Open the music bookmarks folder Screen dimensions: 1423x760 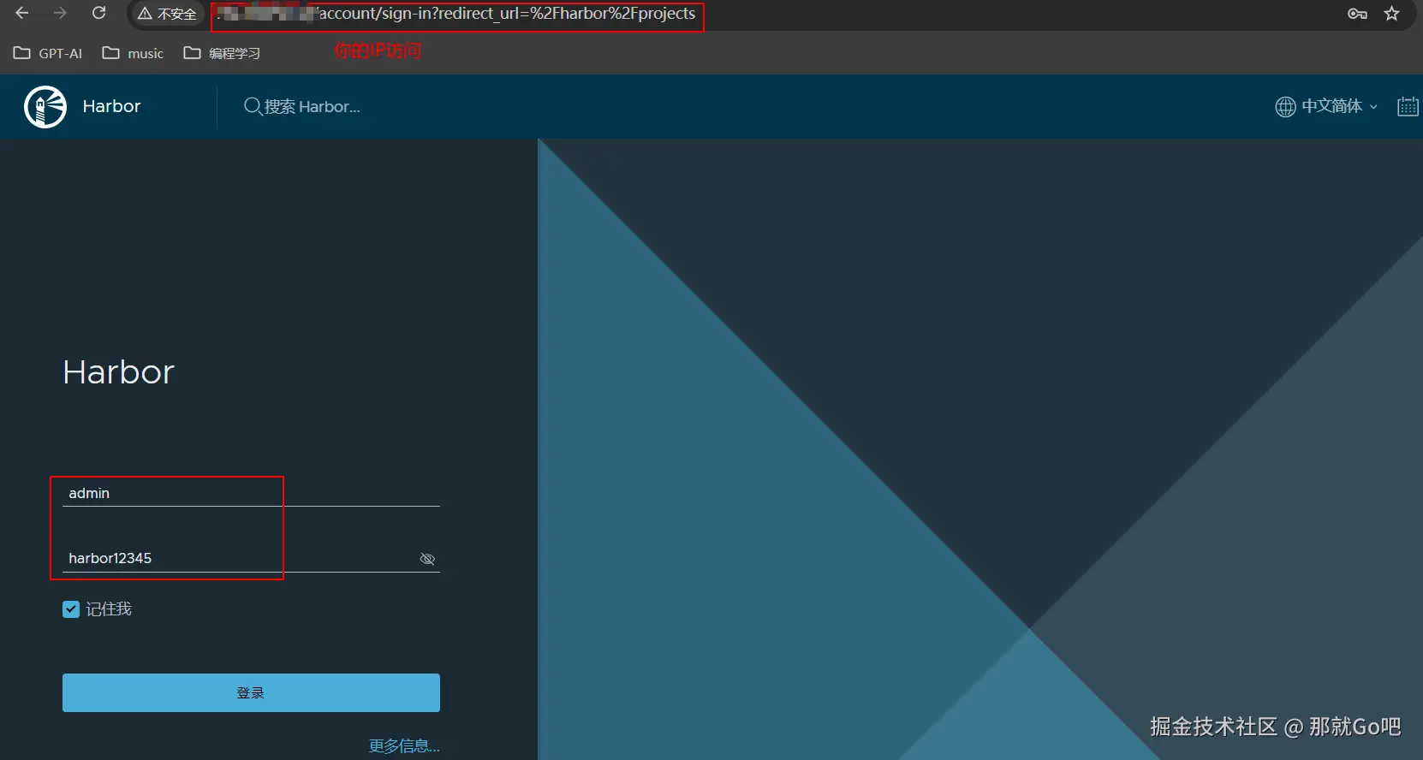[133, 53]
